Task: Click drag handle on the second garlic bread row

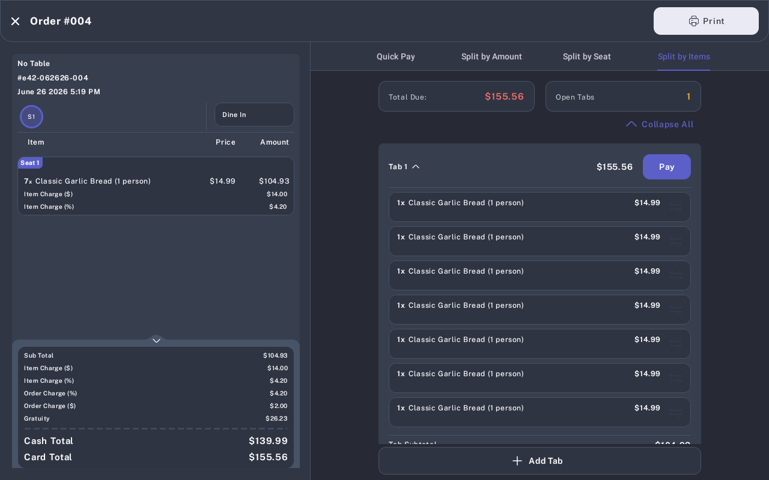Action: click(x=676, y=241)
